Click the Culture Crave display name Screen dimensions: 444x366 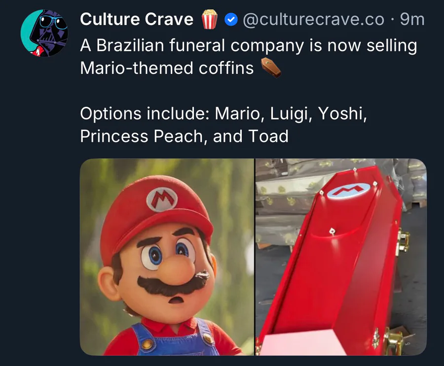[137, 19]
